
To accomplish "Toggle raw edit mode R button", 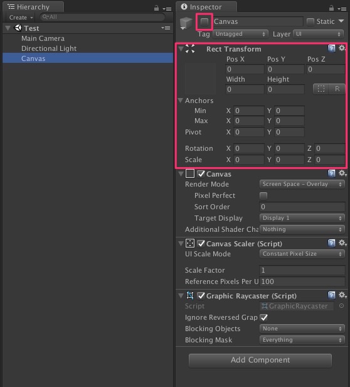I will click(337, 89).
